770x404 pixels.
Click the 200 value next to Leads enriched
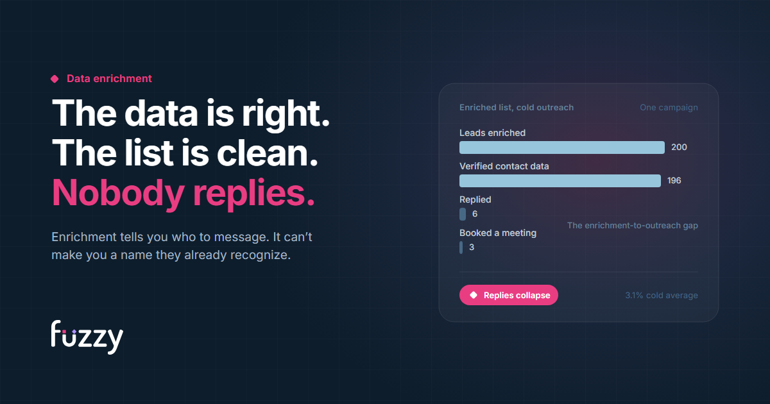pos(679,147)
